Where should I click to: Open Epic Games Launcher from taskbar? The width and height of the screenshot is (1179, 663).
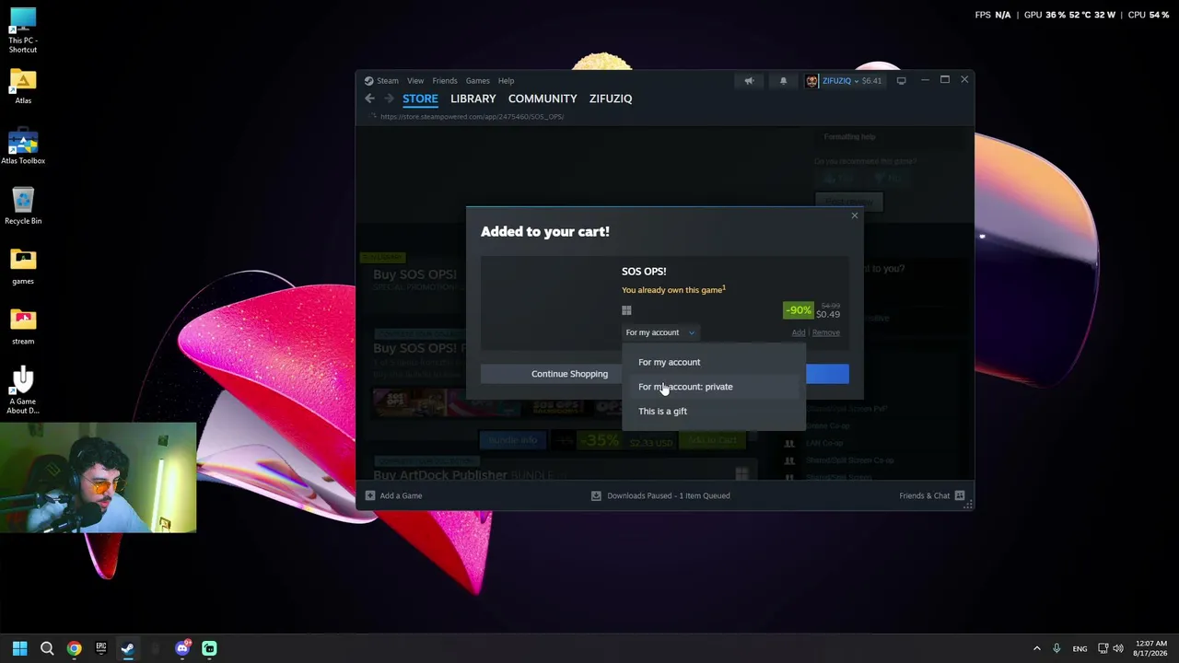point(101,648)
